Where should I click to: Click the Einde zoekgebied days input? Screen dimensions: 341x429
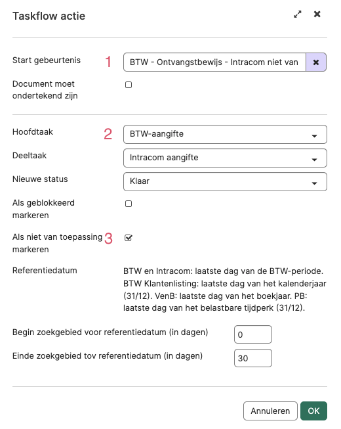click(x=253, y=358)
